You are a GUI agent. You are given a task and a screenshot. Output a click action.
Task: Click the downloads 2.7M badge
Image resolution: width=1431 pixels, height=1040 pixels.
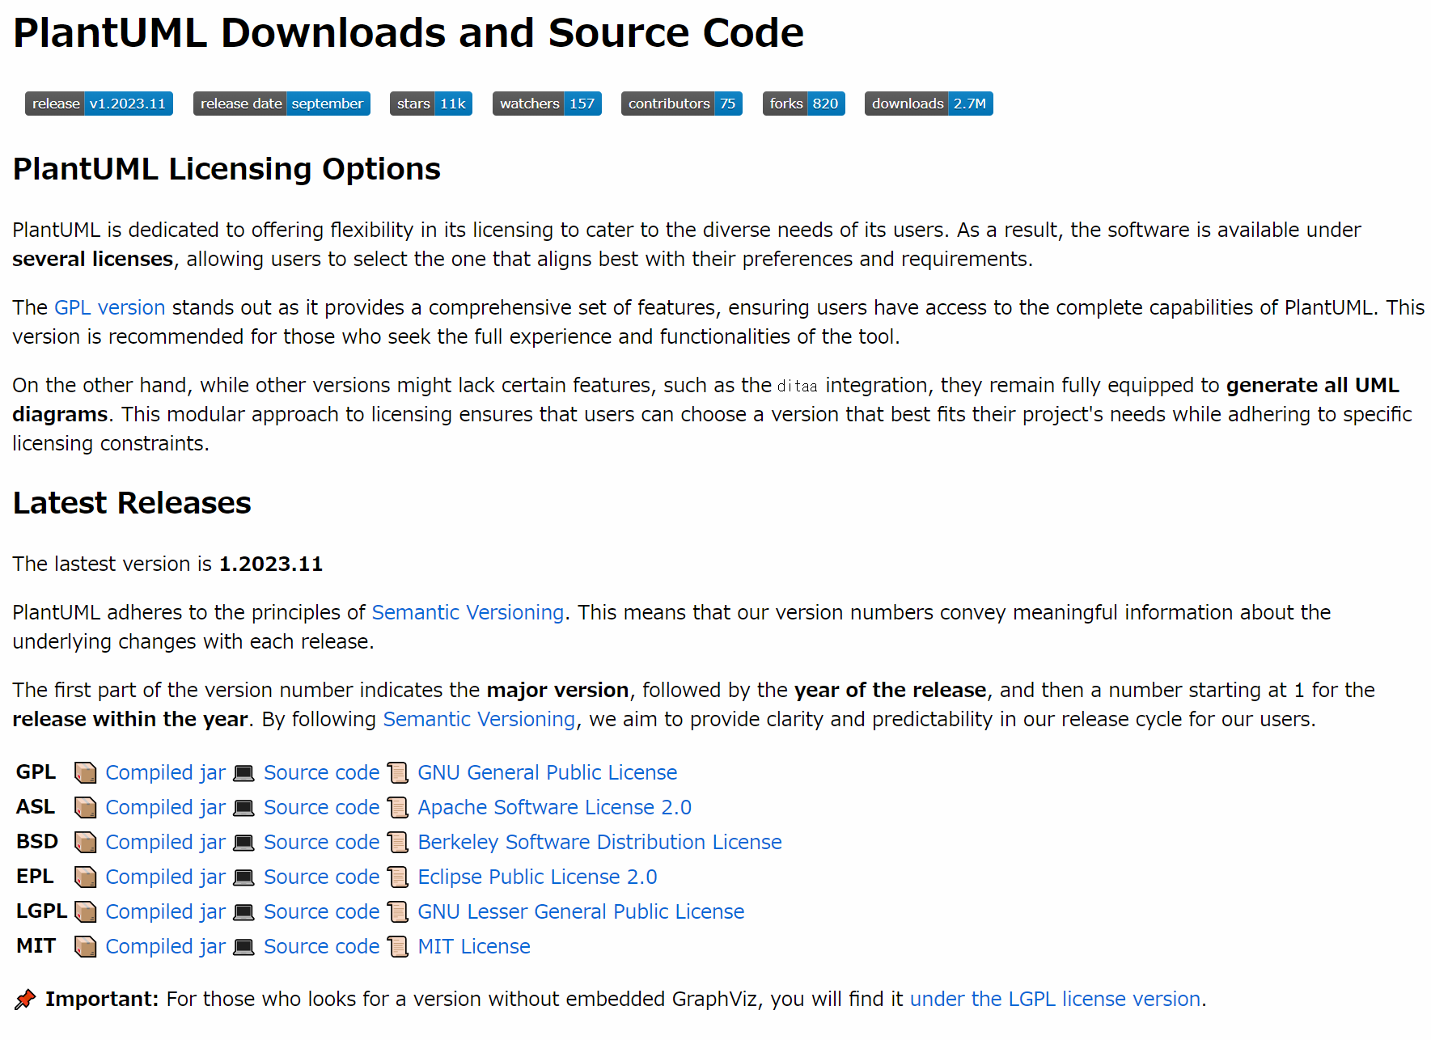point(929,104)
